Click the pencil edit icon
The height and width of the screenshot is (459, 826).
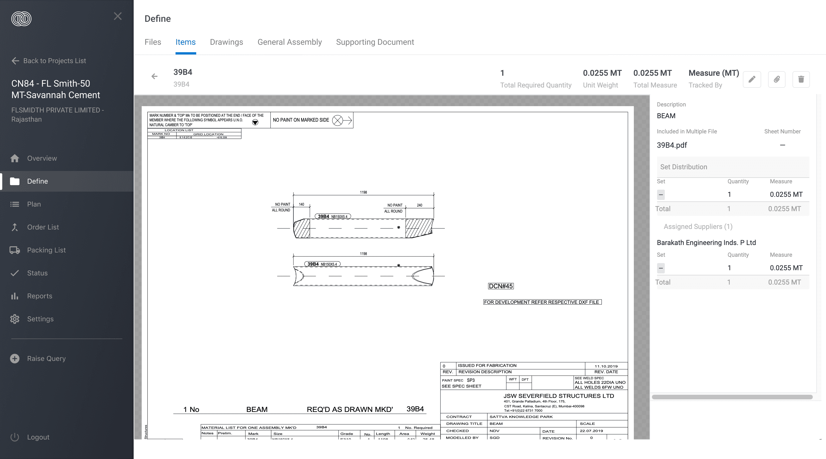752,79
